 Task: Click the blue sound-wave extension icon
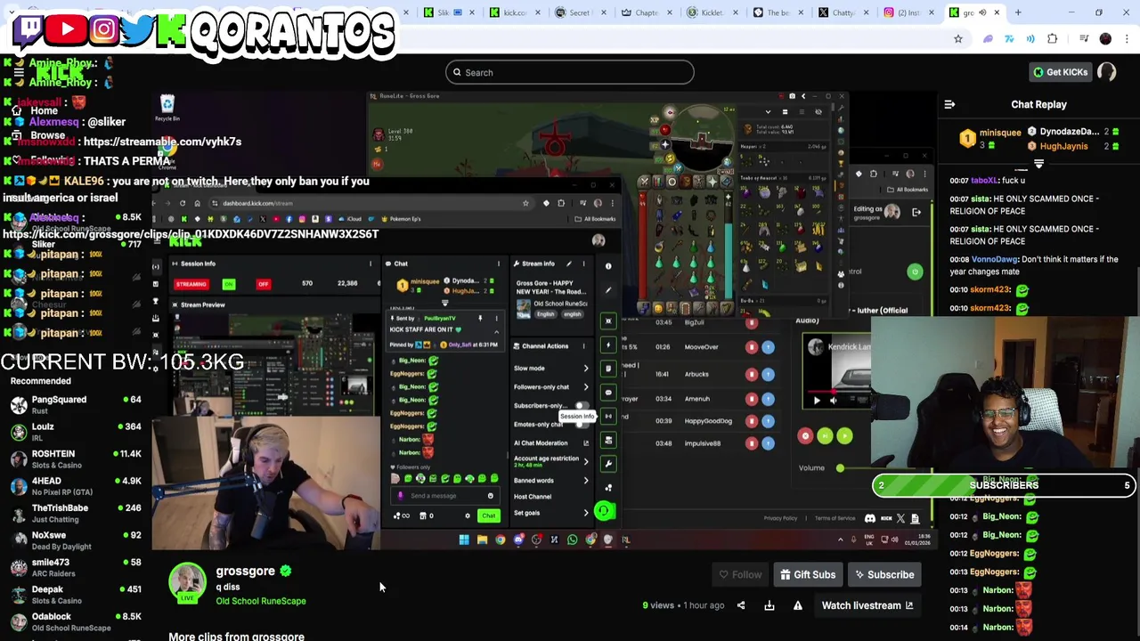tap(1030, 38)
